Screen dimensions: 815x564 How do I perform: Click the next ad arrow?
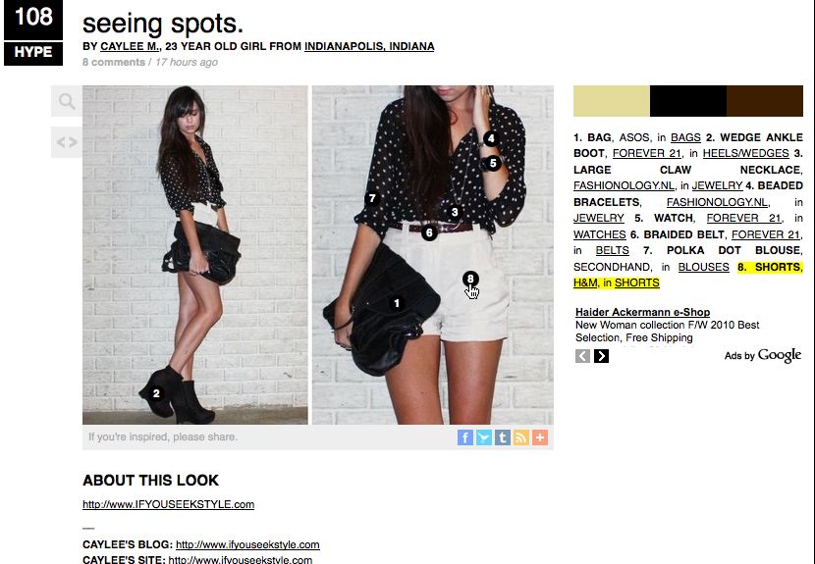click(601, 356)
